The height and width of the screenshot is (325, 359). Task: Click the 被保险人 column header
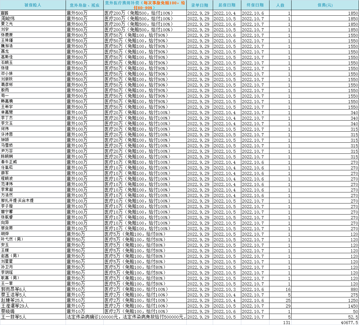(33, 5)
